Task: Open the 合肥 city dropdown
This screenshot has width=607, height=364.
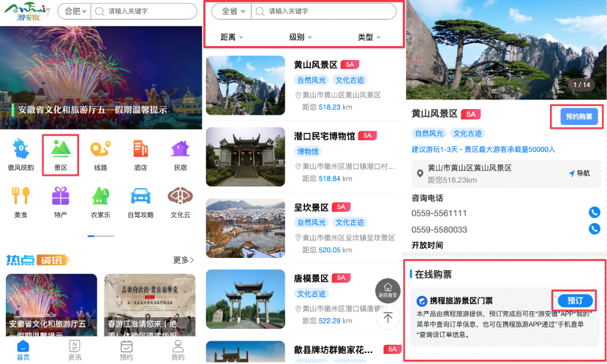Action: click(x=75, y=11)
